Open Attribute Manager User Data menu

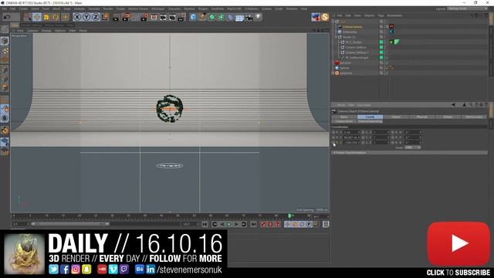[364, 105]
